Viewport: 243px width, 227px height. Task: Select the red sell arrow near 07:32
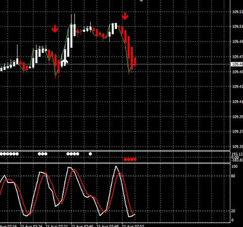pos(55,29)
